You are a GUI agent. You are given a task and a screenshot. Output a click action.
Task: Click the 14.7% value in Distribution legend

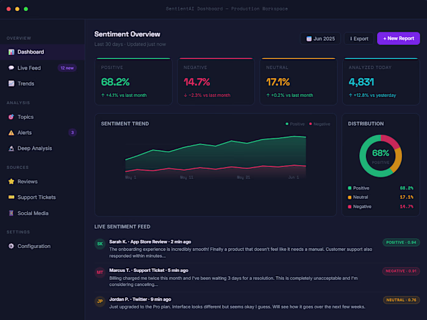[x=406, y=207]
